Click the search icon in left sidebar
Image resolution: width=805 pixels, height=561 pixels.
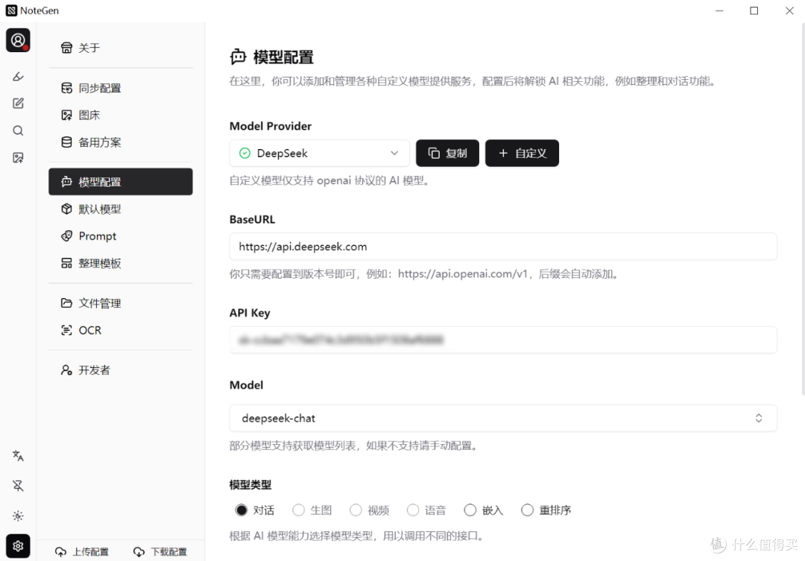pyautogui.click(x=18, y=130)
